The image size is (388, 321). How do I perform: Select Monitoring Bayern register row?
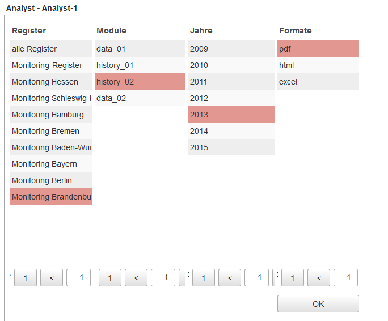click(x=50, y=164)
